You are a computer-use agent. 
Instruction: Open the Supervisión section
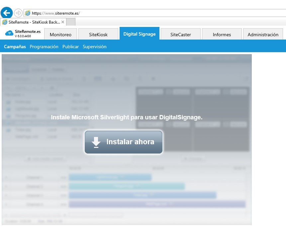(95, 47)
